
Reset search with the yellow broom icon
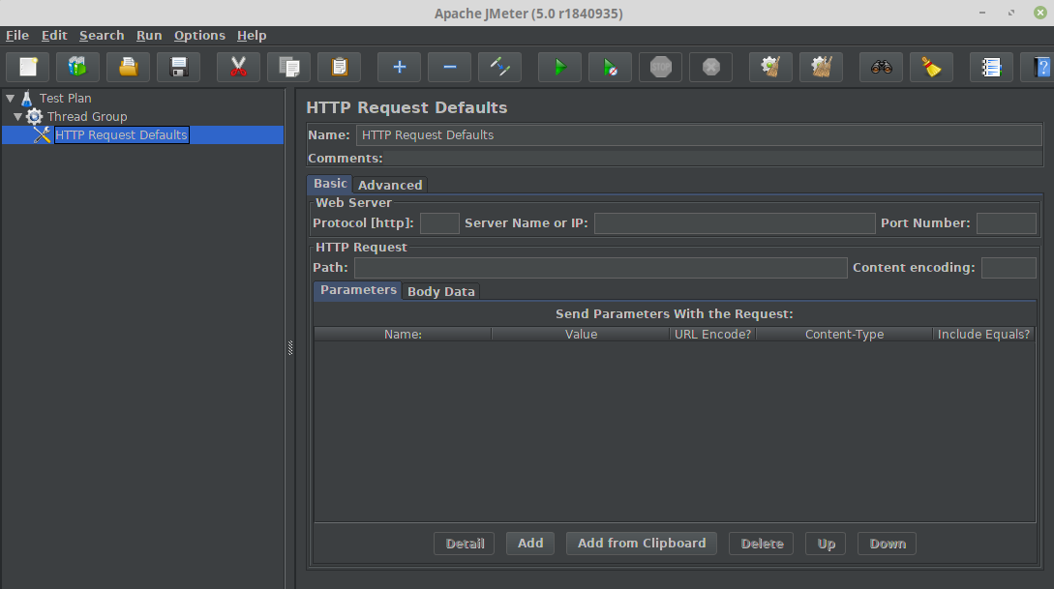[x=932, y=67]
